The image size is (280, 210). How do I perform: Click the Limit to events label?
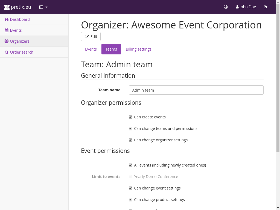(x=106, y=177)
